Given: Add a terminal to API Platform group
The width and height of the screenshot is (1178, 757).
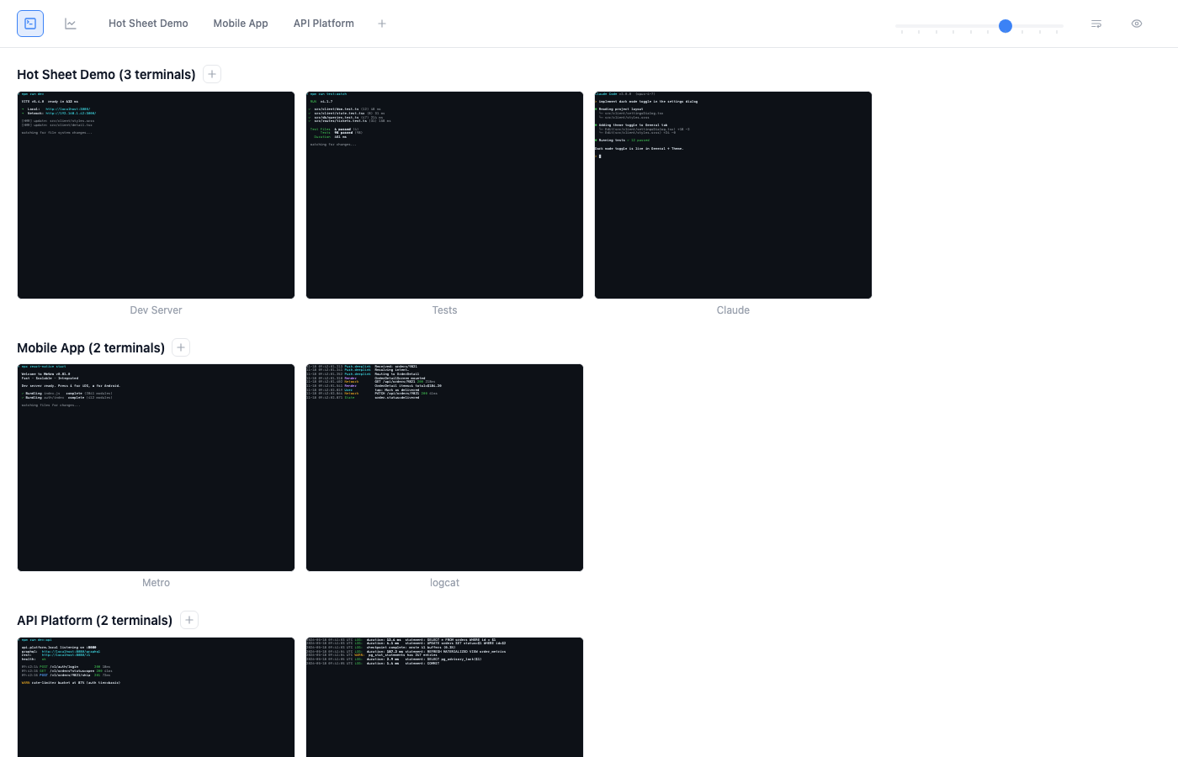Looking at the screenshot, I should pyautogui.click(x=189, y=620).
